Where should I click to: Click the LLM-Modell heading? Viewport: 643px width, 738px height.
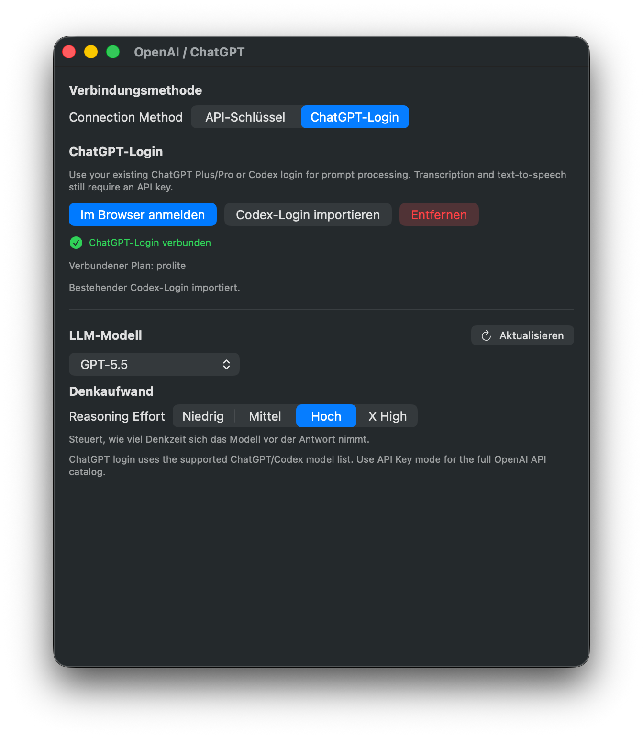tap(105, 335)
